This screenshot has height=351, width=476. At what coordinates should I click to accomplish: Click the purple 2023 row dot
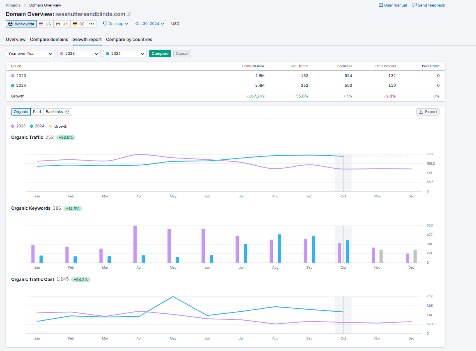(x=13, y=76)
